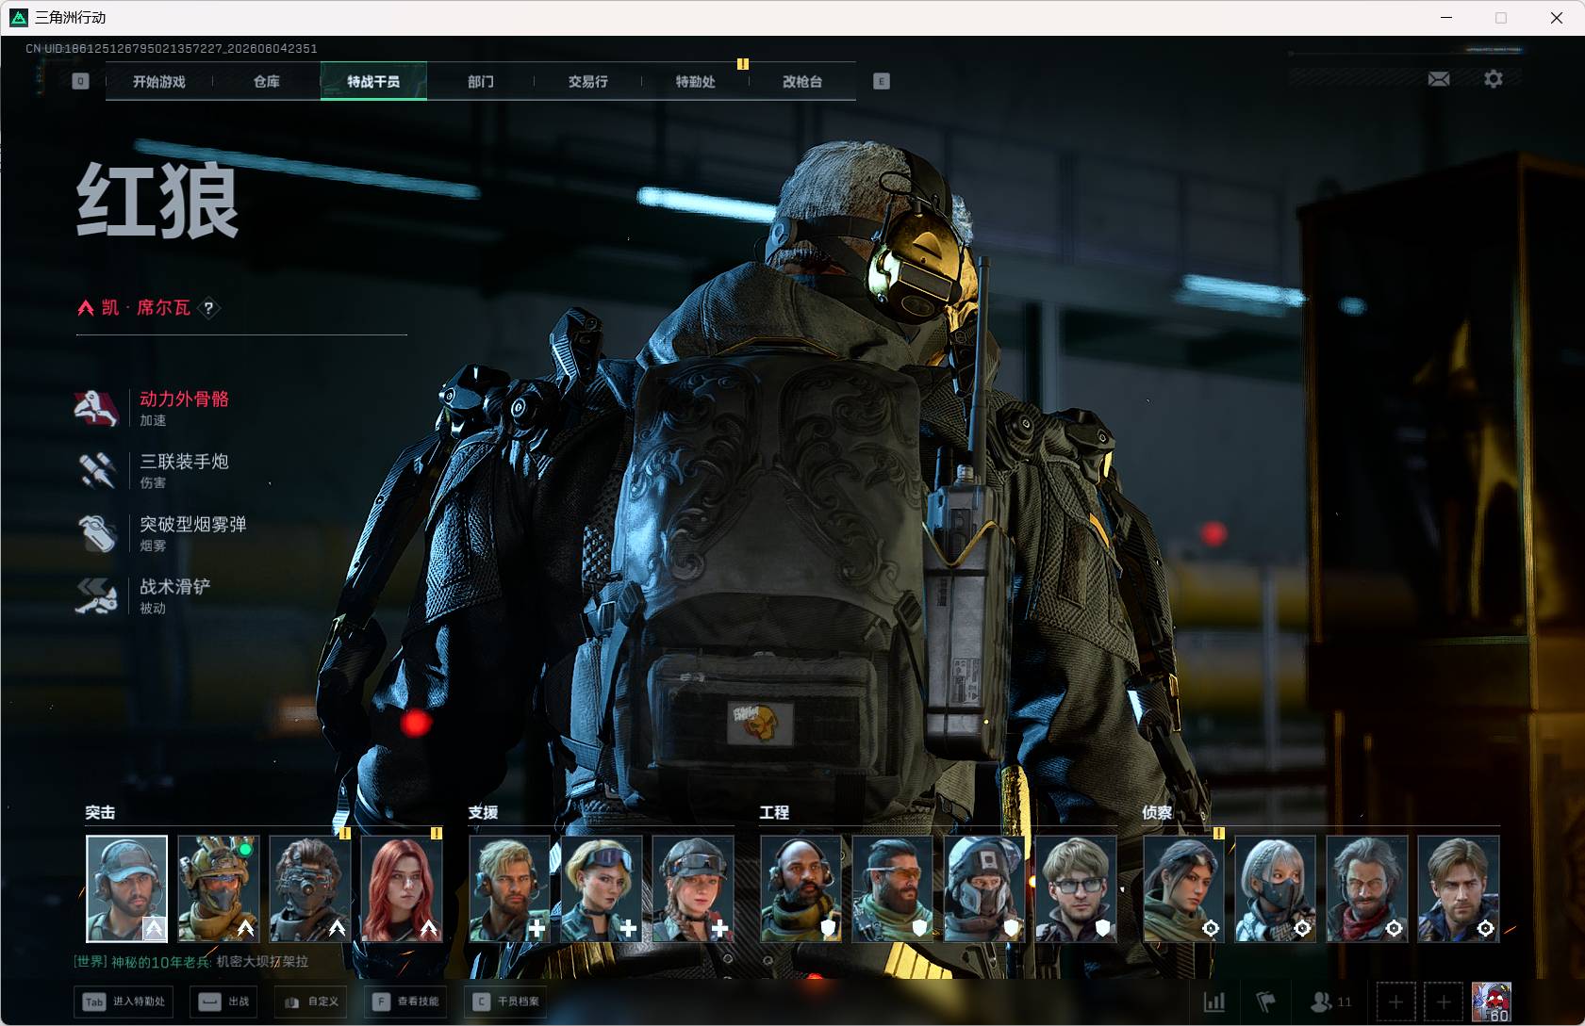This screenshot has width=1585, height=1026.
Task: Open the mail inbox envelope icon
Action: 1439,79
